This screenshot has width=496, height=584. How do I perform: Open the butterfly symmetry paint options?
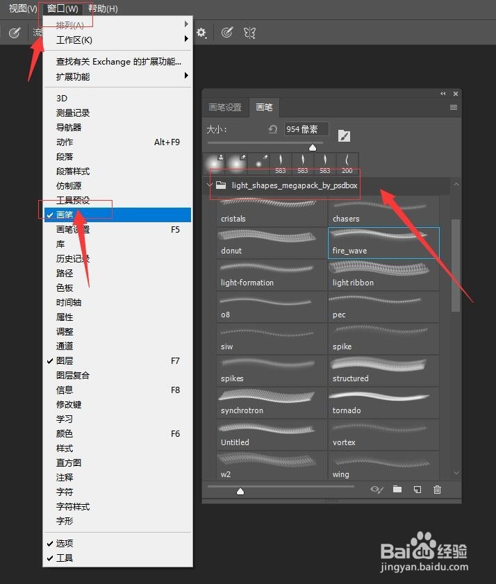pyautogui.click(x=249, y=33)
